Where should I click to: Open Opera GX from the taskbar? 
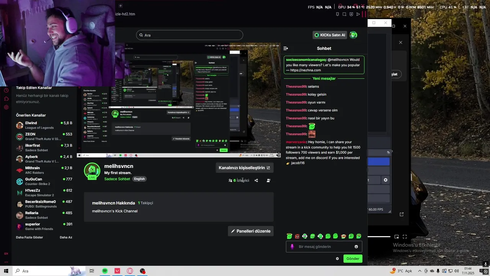(130, 271)
